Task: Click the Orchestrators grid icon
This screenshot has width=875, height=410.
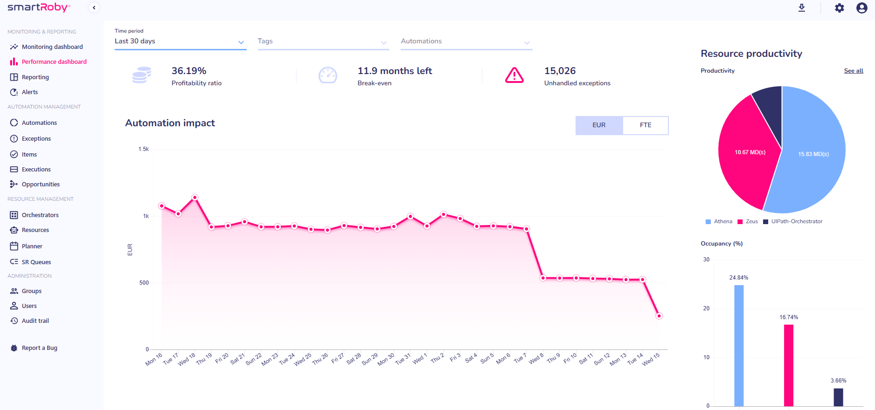Action: click(14, 215)
